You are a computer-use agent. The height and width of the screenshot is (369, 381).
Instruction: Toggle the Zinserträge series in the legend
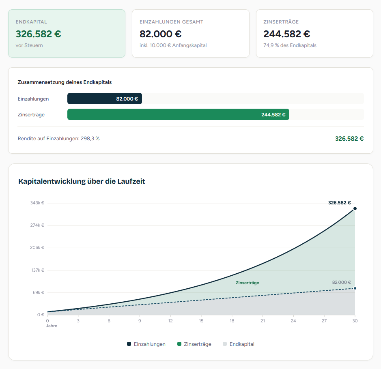click(x=197, y=344)
